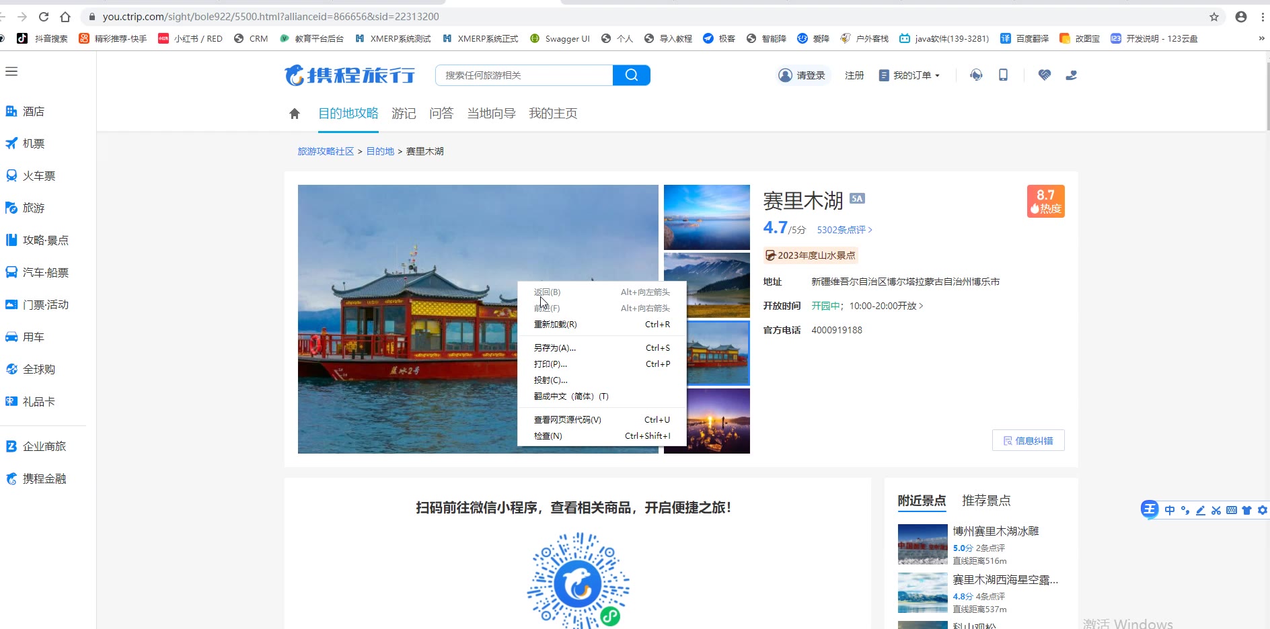Select the top blue lake thumbnail
Screen dimensions: 1270x629
point(706,217)
